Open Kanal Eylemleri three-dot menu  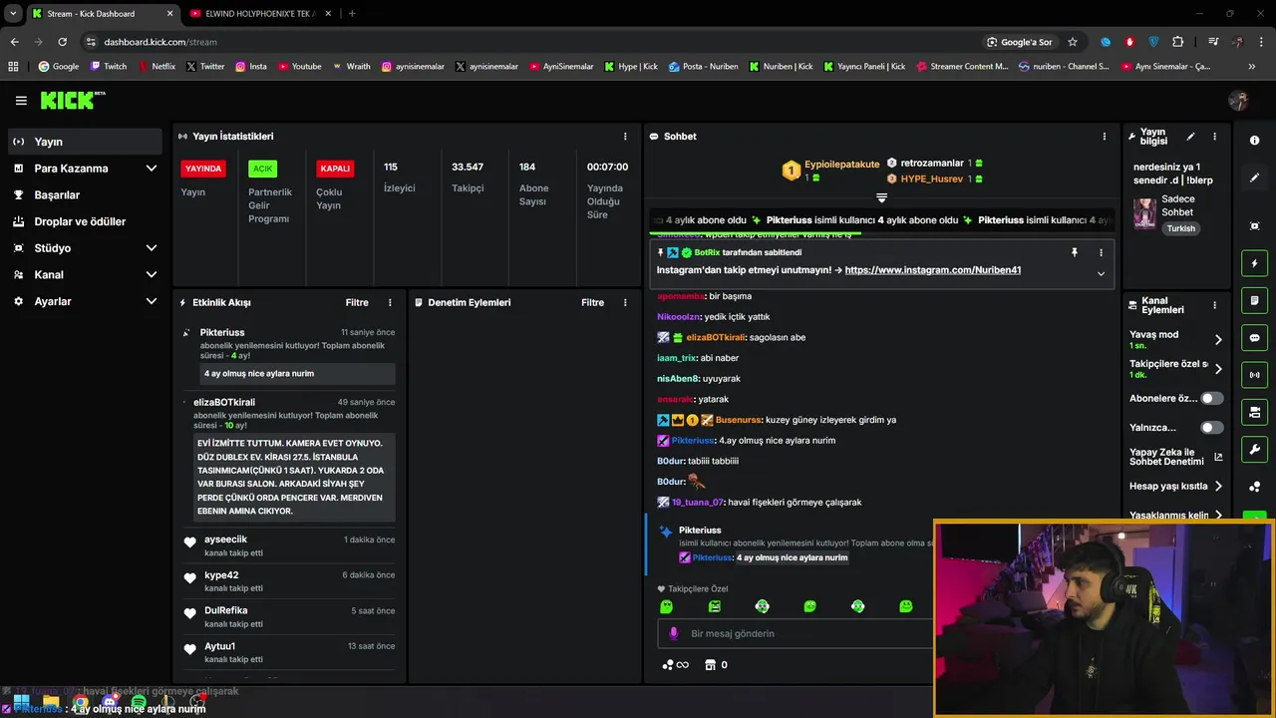1214,305
